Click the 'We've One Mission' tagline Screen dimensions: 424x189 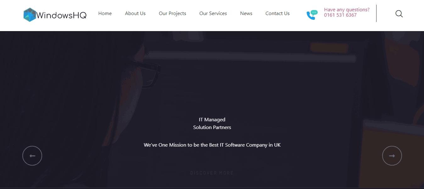(212, 145)
